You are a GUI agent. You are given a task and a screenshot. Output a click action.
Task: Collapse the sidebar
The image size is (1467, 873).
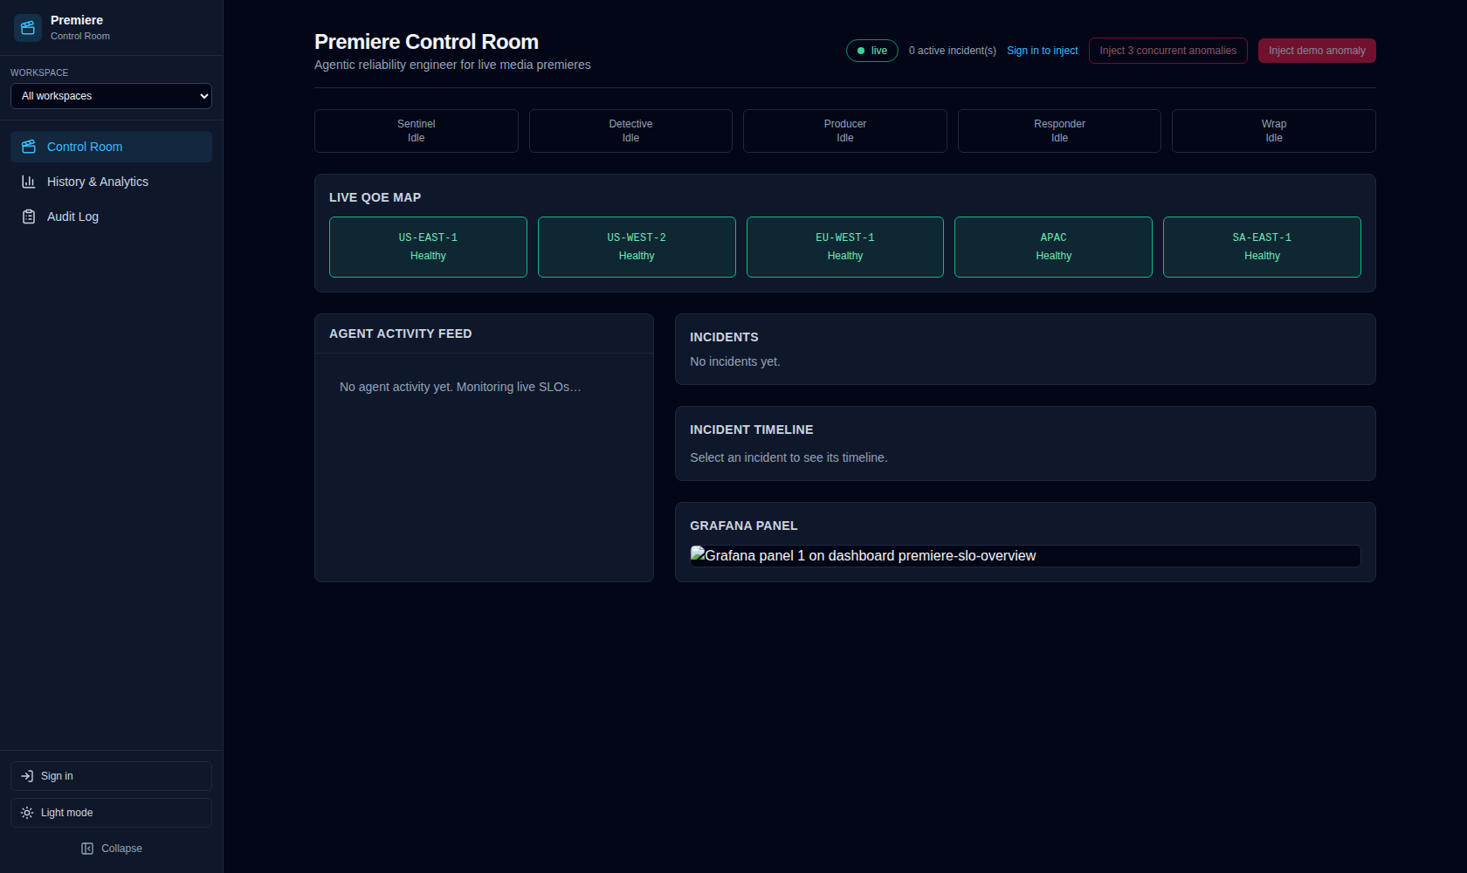pyautogui.click(x=111, y=849)
